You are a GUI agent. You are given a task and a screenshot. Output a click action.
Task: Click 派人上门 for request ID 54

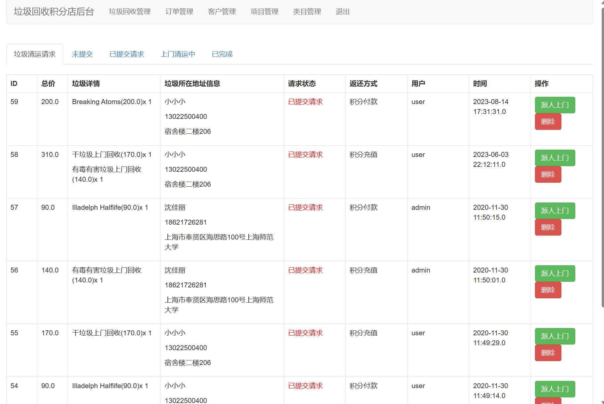554,389
